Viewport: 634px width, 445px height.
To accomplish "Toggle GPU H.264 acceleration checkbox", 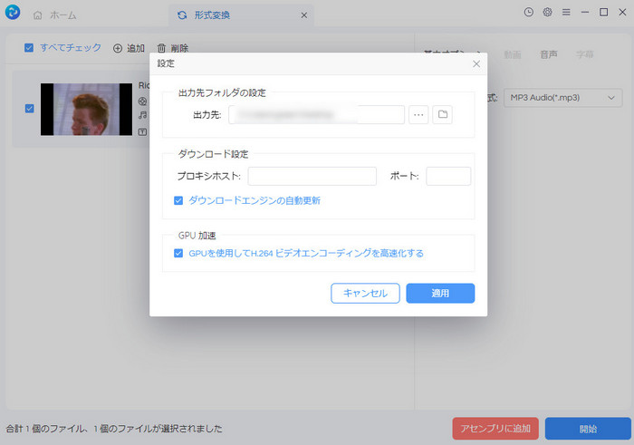I will [178, 253].
